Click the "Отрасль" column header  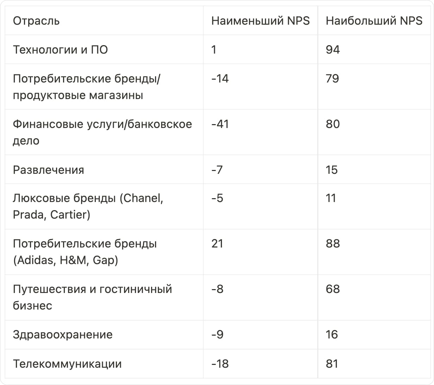36,21
